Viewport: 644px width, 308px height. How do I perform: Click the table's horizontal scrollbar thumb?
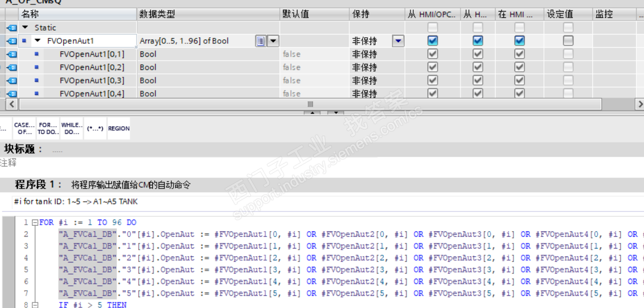tap(310, 105)
